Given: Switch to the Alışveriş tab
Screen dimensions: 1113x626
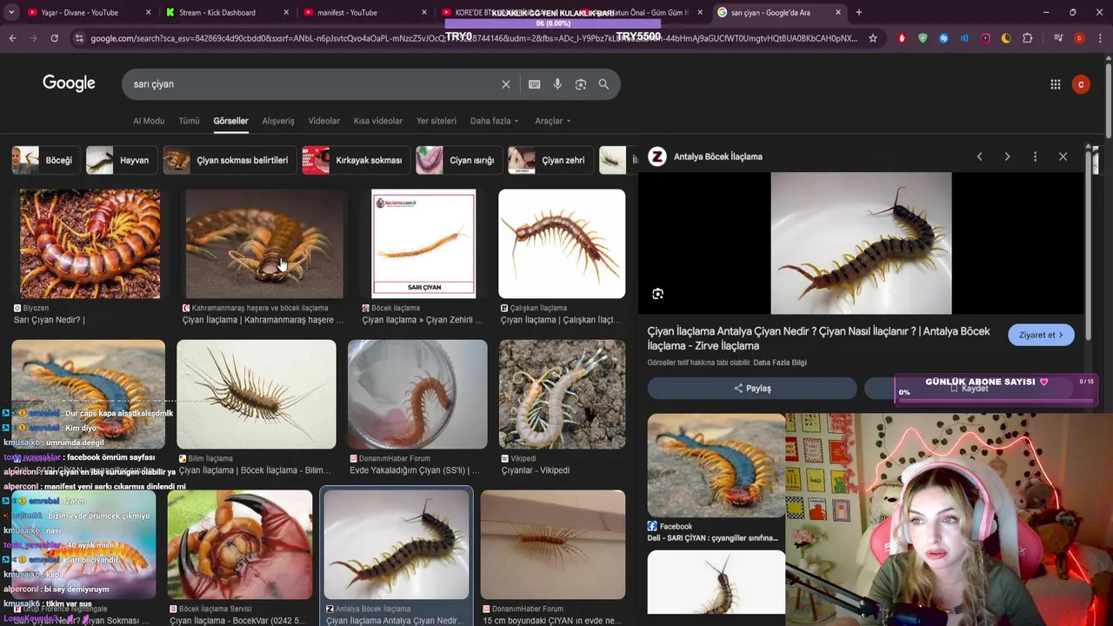Looking at the screenshot, I should pos(278,121).
